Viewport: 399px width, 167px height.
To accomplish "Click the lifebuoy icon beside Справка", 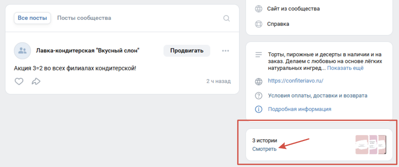I will 258,24.
